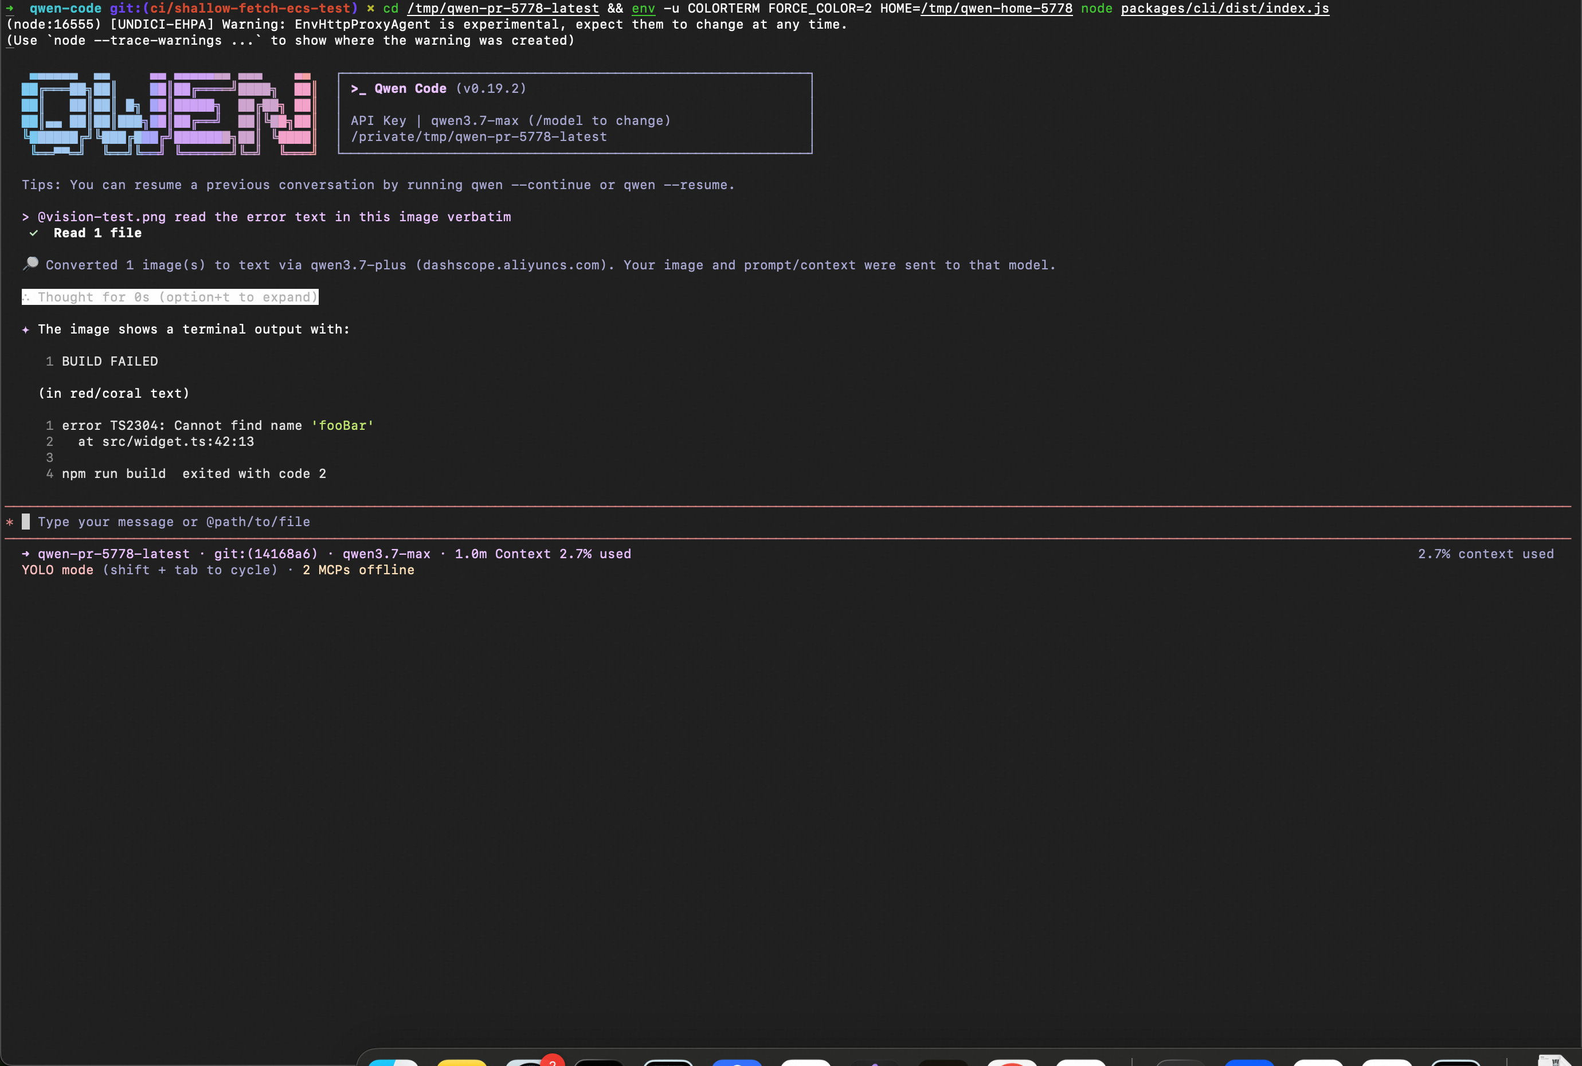This screenshot has height=1066, width=1582.
Task: Click '2 MCPs offline' status
Action: pos(358,570)
